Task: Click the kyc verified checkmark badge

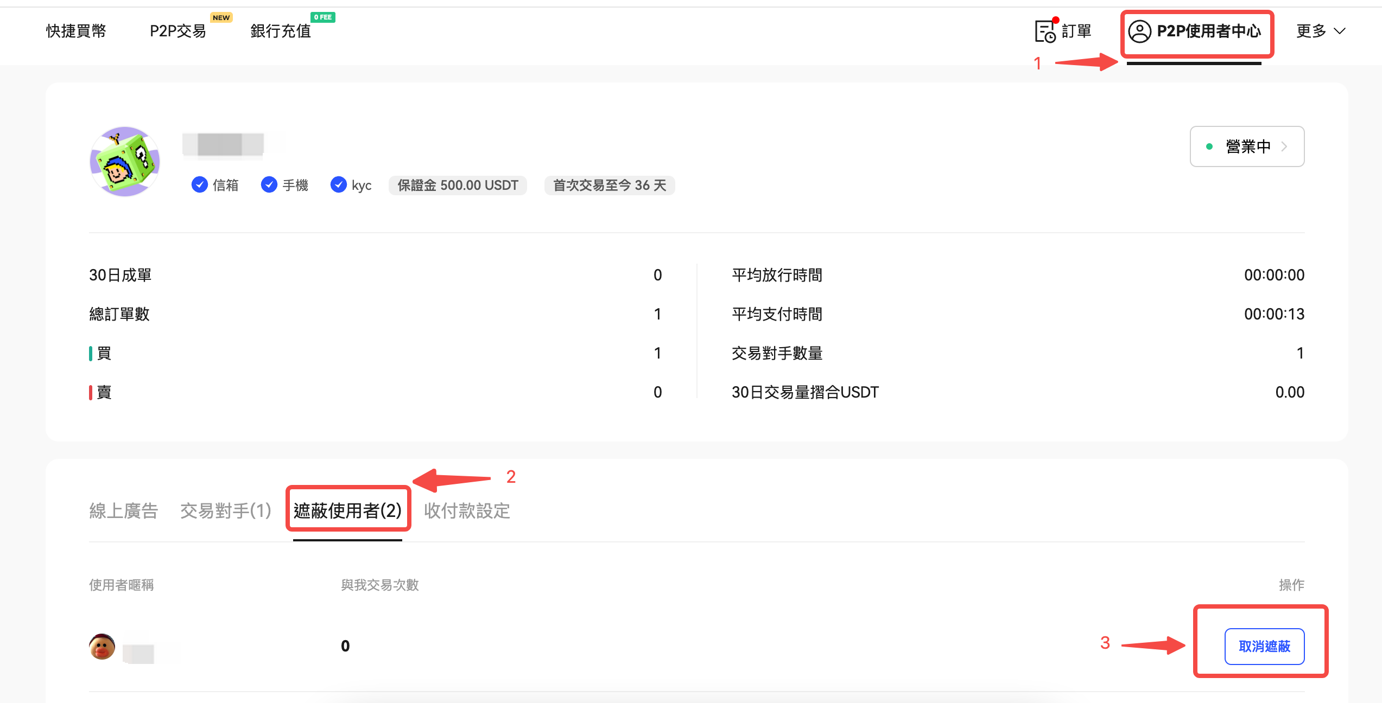Action: 339,185
